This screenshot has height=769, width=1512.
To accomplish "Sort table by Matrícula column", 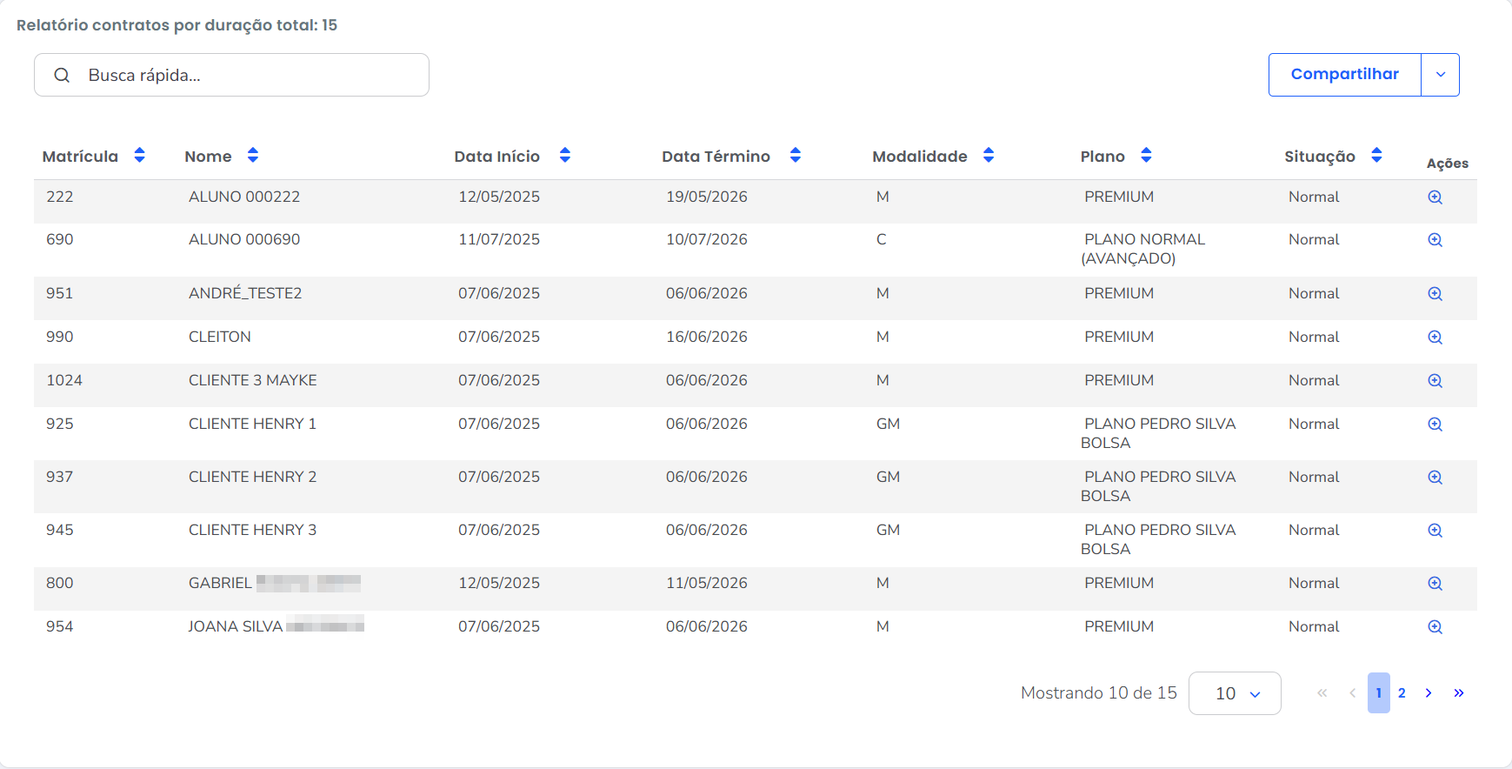I will (139, 156).
